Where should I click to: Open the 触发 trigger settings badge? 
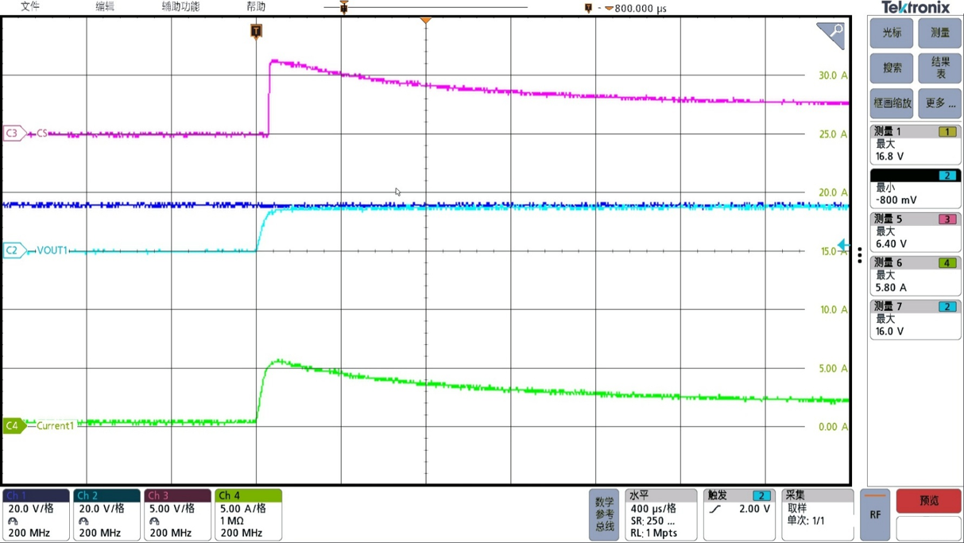pos(739,514)
